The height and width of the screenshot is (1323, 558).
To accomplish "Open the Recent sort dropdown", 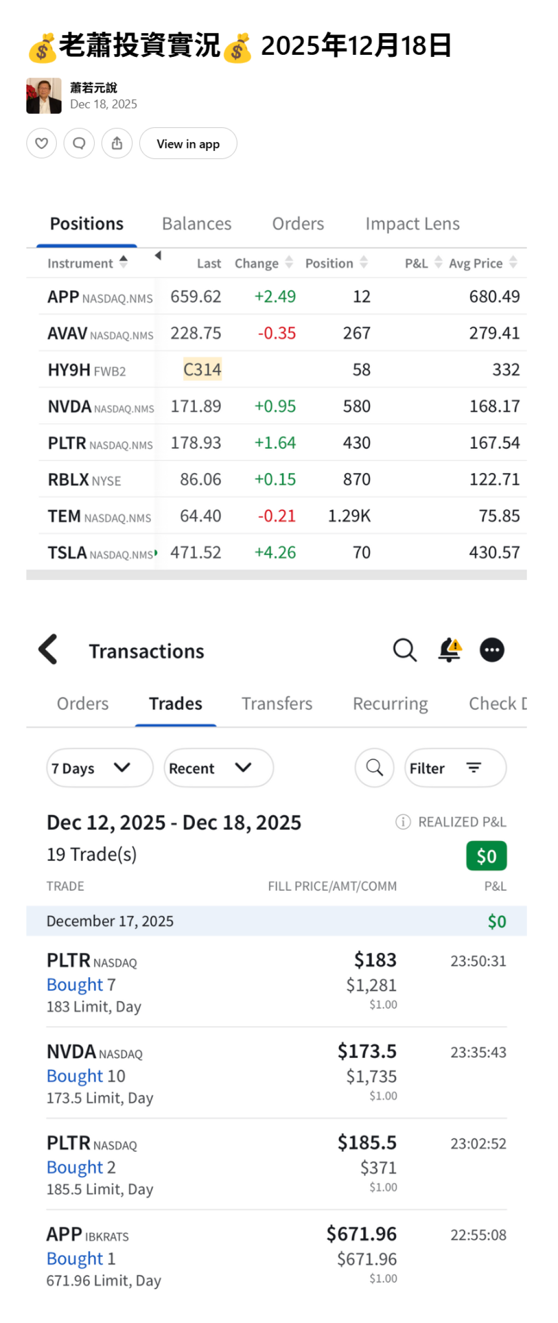I will click(218, 768).
